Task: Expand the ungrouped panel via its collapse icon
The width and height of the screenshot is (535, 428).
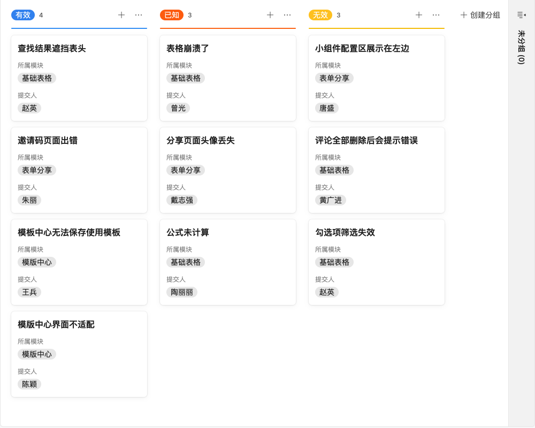Action: 523,14
